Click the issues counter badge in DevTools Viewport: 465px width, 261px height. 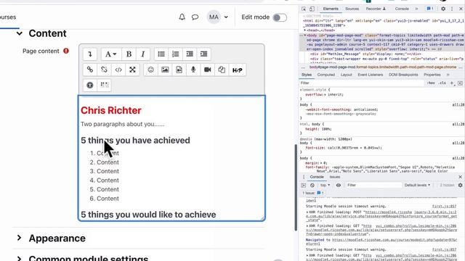[429, 9]
